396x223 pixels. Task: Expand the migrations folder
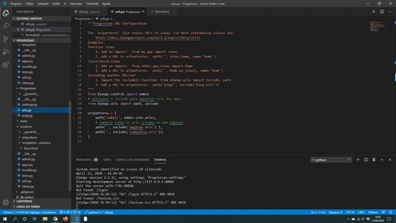29,138
